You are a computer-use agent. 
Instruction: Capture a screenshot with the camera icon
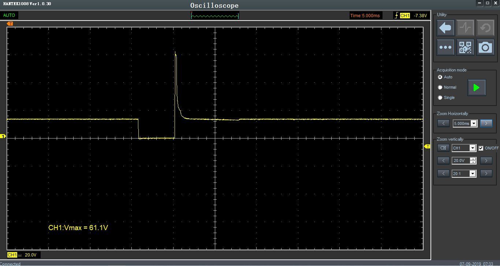pos(485,47)
